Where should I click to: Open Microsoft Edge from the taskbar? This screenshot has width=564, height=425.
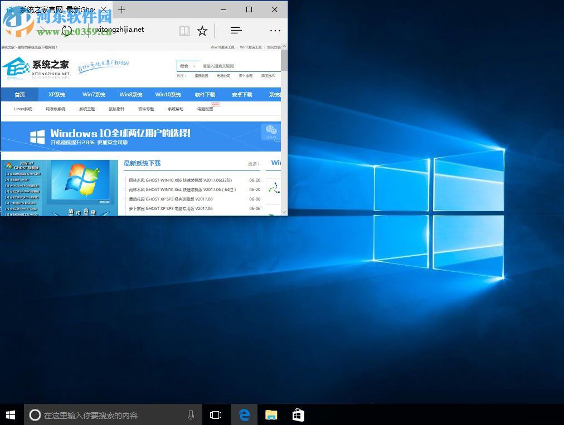(x=244, y=414)
